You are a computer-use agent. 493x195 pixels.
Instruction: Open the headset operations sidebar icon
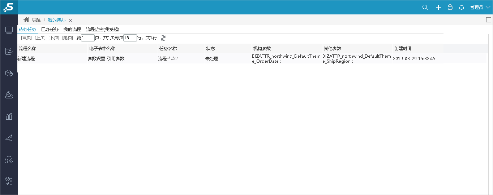coord(9,160)
